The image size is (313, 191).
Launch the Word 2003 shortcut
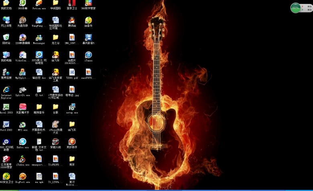(6, 124)
